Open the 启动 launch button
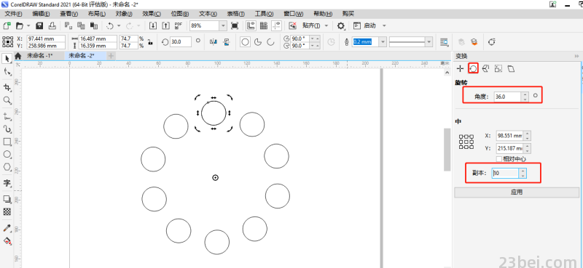The image size is (583, 268). [369, 25]
